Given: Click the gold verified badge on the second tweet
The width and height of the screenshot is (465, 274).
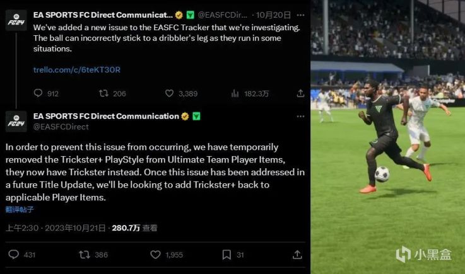Looking at the screenshot, I should point(185,117).
